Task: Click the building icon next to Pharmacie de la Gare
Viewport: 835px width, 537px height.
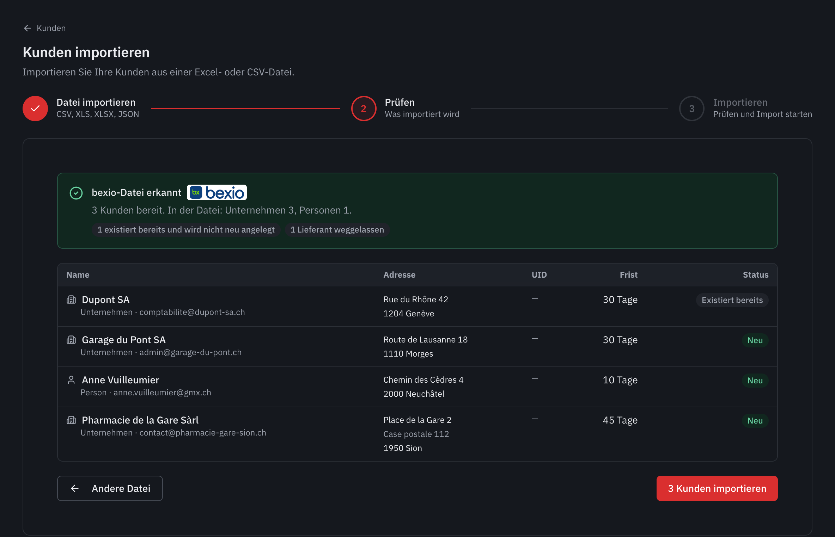Action: tap(71, 420)
